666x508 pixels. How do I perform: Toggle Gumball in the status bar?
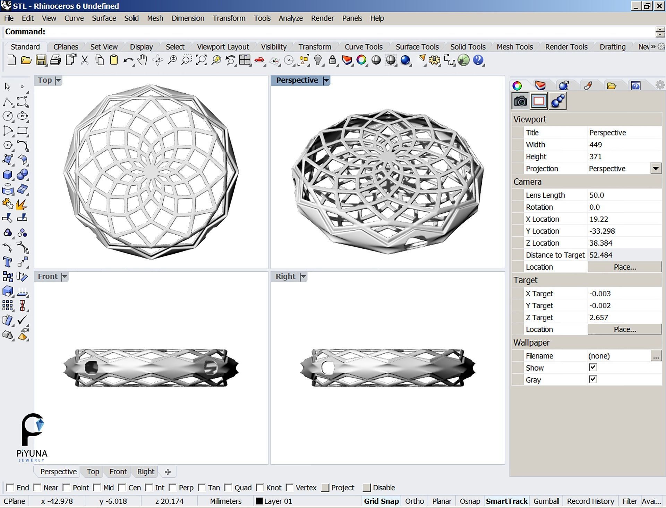point(546,501)
